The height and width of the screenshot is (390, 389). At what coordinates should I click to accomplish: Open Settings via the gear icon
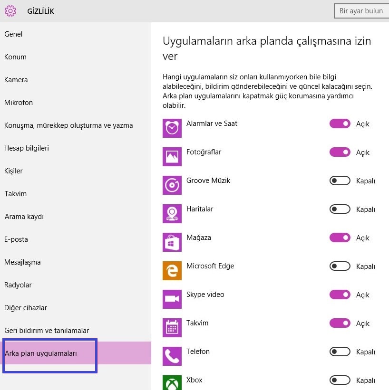coord(10,10)
